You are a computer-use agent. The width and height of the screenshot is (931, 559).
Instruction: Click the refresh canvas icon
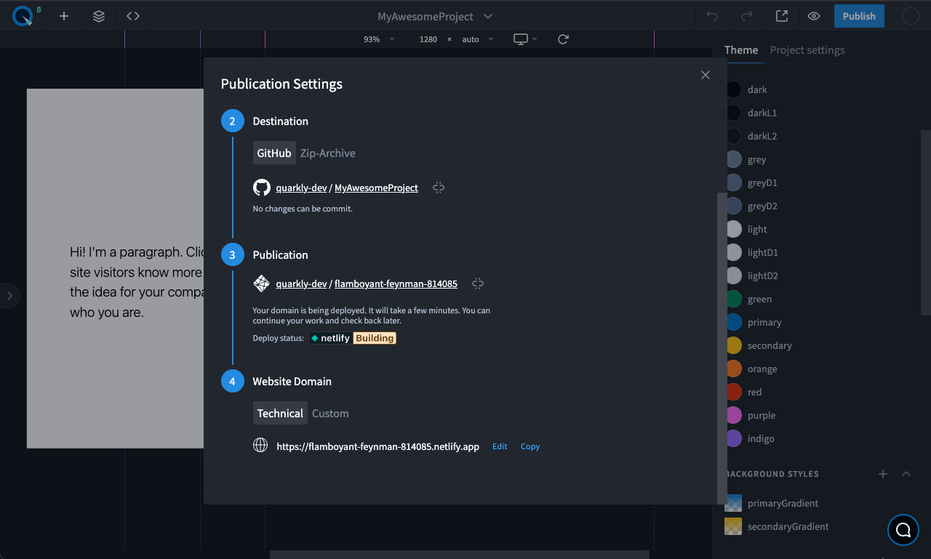563,39
